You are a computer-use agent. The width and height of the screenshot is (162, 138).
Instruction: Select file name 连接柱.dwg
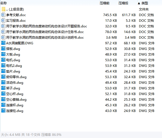[x=15, y=111]
